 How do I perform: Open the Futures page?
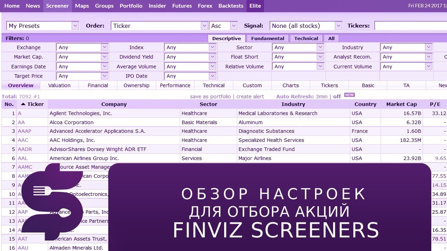click(182, 6)
